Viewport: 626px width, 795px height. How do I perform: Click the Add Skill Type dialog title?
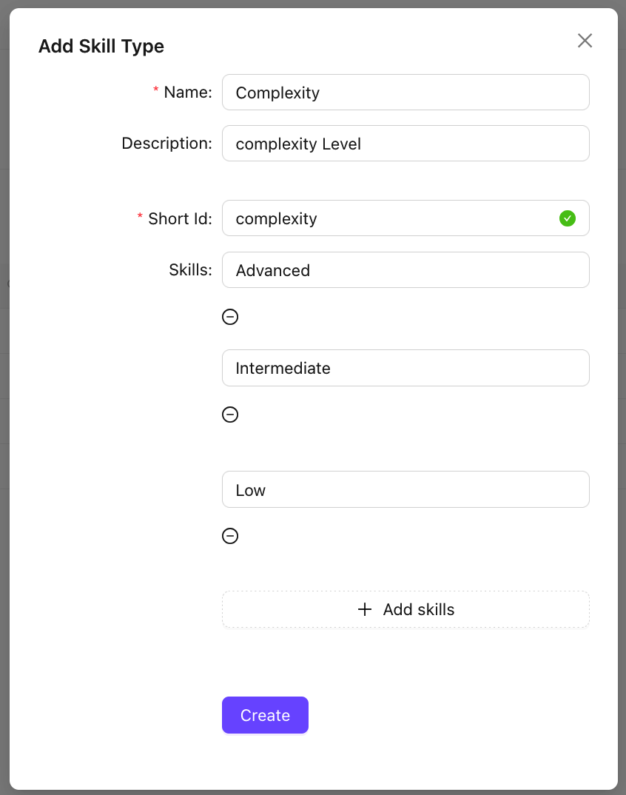click(x=101, y=46)
